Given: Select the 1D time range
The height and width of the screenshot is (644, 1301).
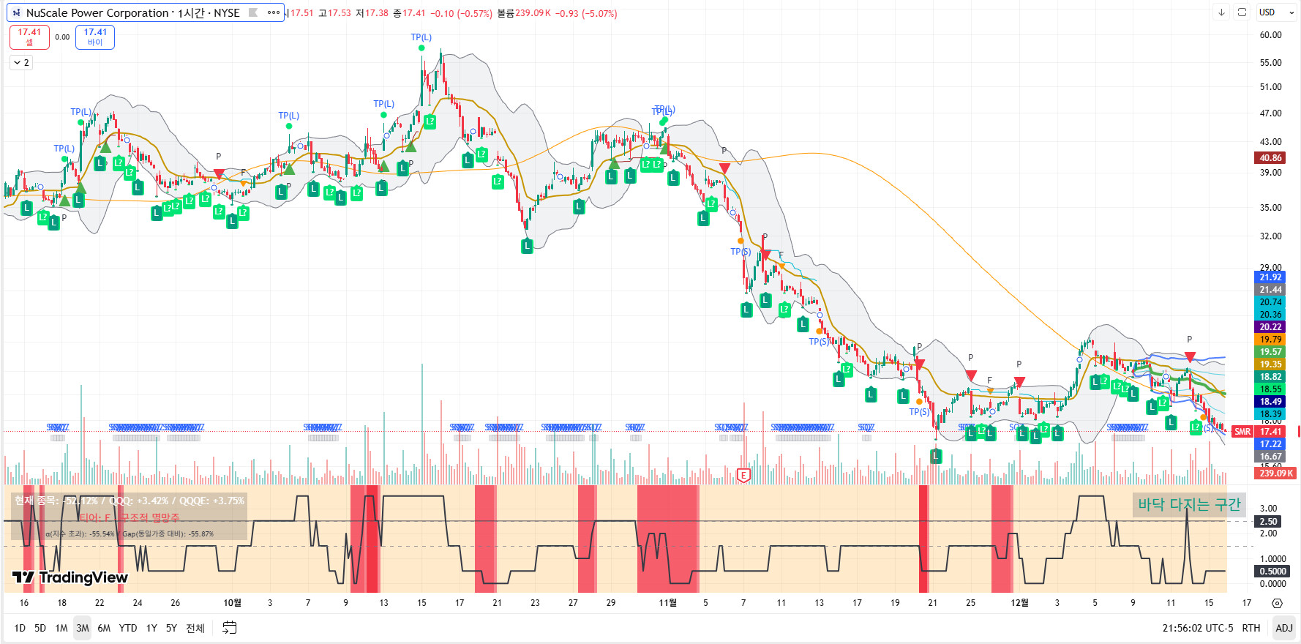Looking at the screenshot, I should (20, 628).
